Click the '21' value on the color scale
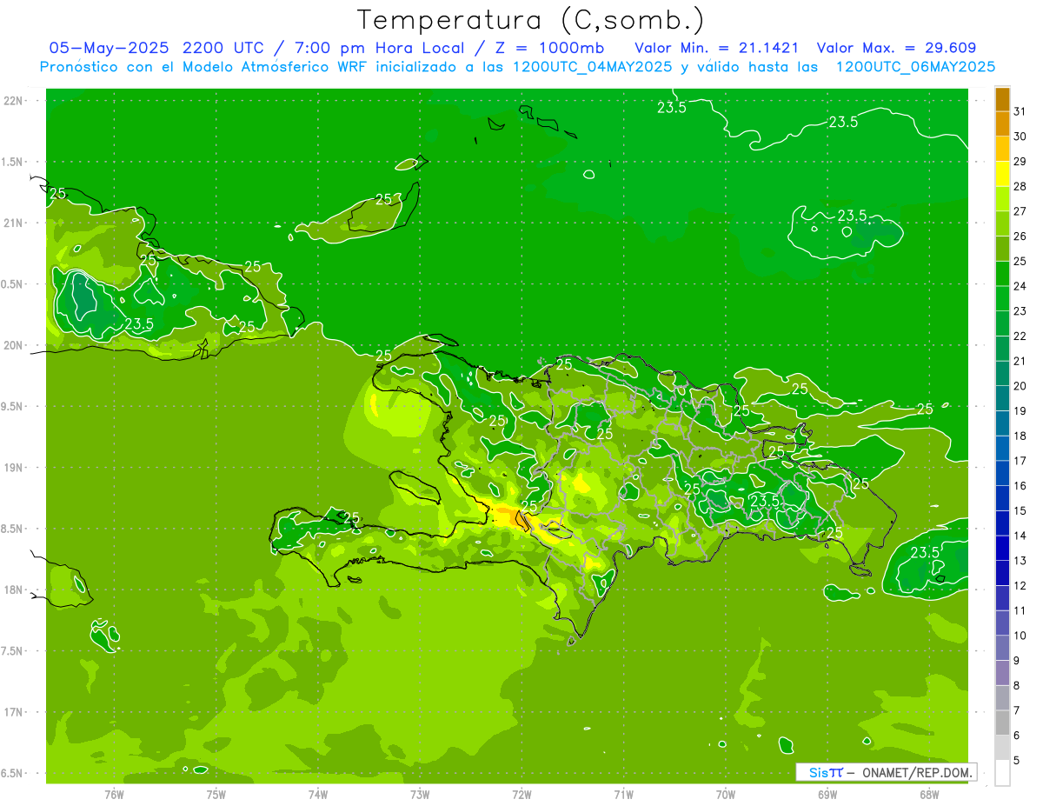 pos(1020,361)
